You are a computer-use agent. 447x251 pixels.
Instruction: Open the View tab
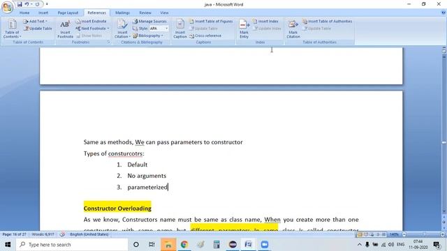coord(164,13)
